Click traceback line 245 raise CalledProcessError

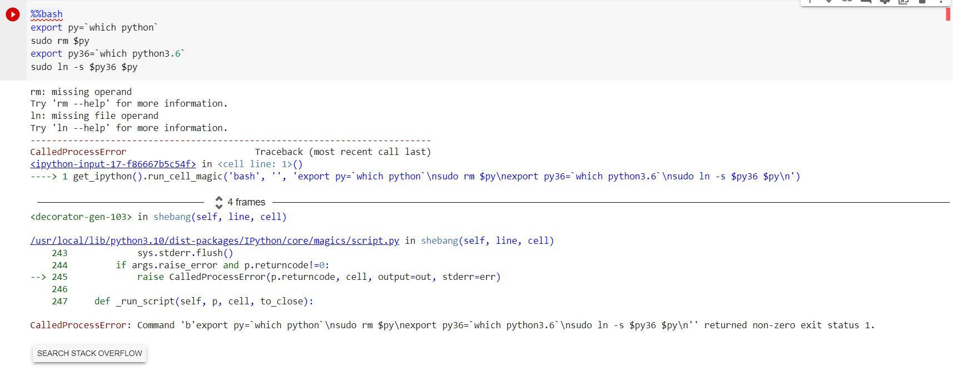[x=266, y=277]
